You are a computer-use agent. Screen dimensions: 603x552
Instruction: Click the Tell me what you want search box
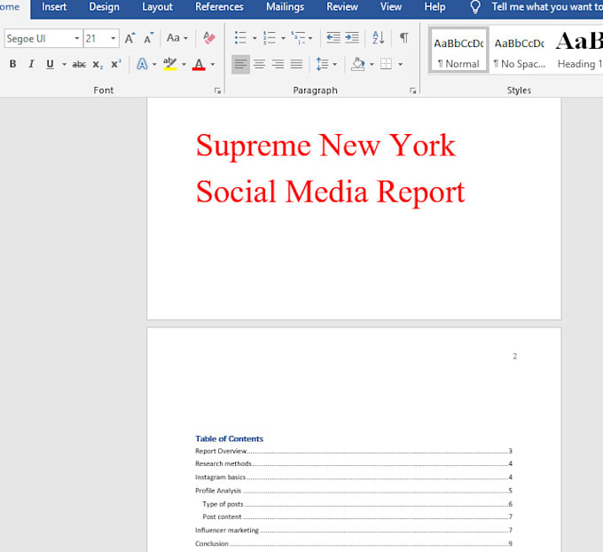click(x=546, y=7)
